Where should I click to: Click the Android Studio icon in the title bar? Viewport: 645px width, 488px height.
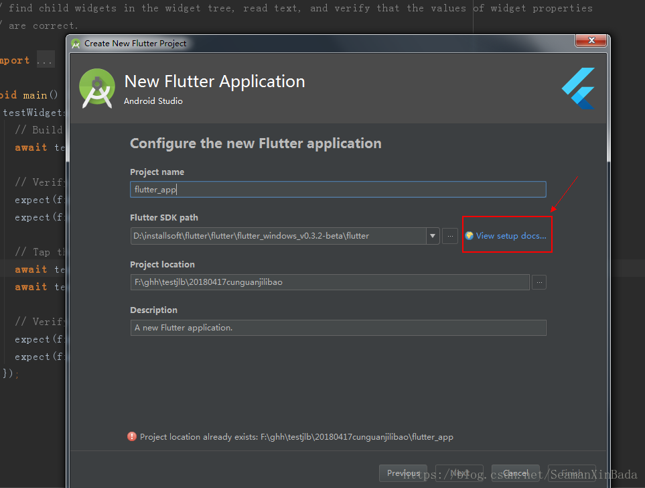(x=76, y=44)
